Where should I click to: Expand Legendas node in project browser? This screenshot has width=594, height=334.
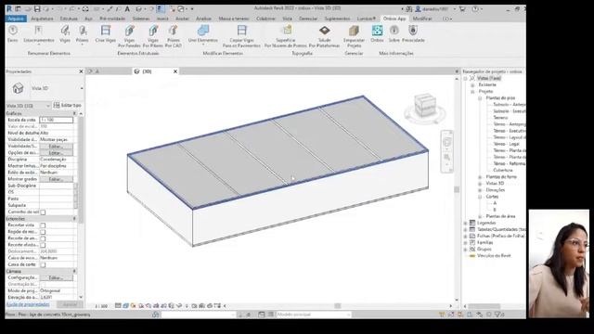[x=466, y=223]
